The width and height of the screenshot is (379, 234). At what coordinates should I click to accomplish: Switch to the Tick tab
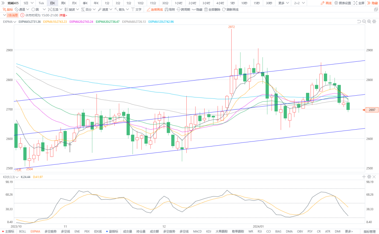click(41, 3)
